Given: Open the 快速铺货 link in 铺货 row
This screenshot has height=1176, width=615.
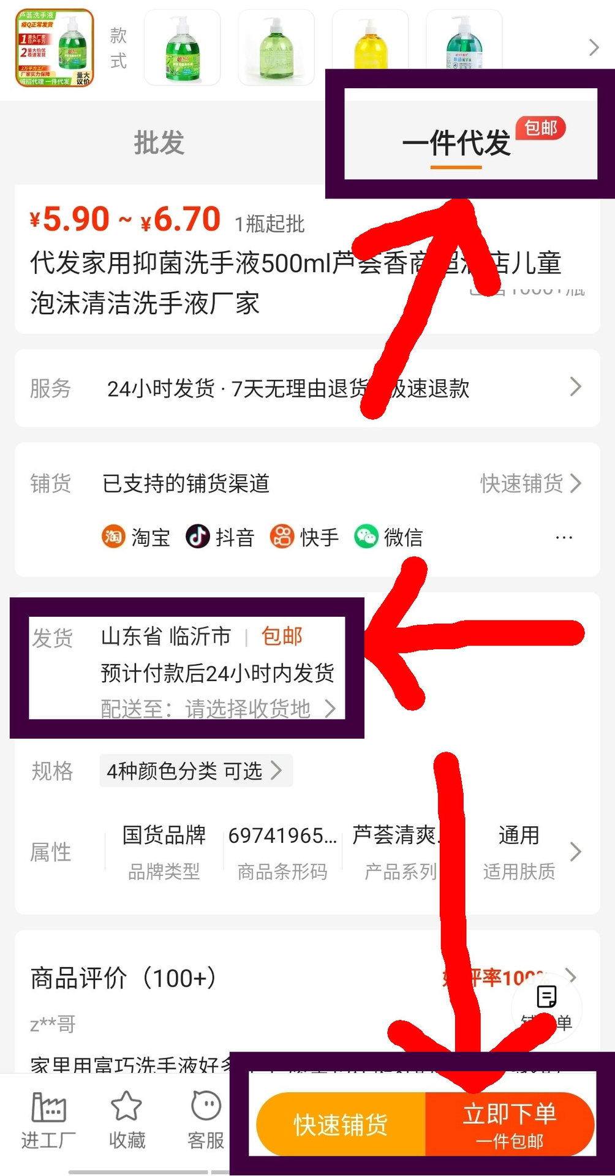Looking at the screenshot, I should (x=530, y=483).
